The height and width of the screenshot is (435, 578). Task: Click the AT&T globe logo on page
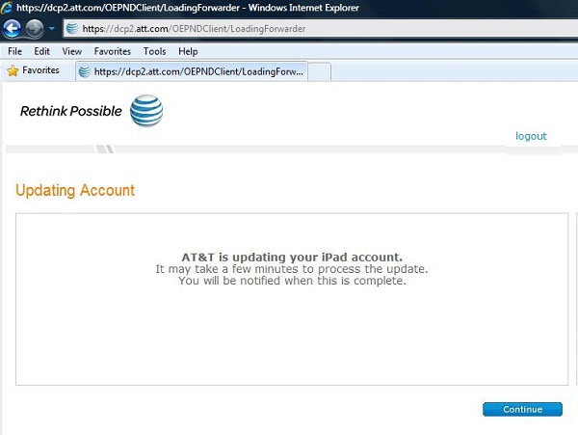(146, 110)
